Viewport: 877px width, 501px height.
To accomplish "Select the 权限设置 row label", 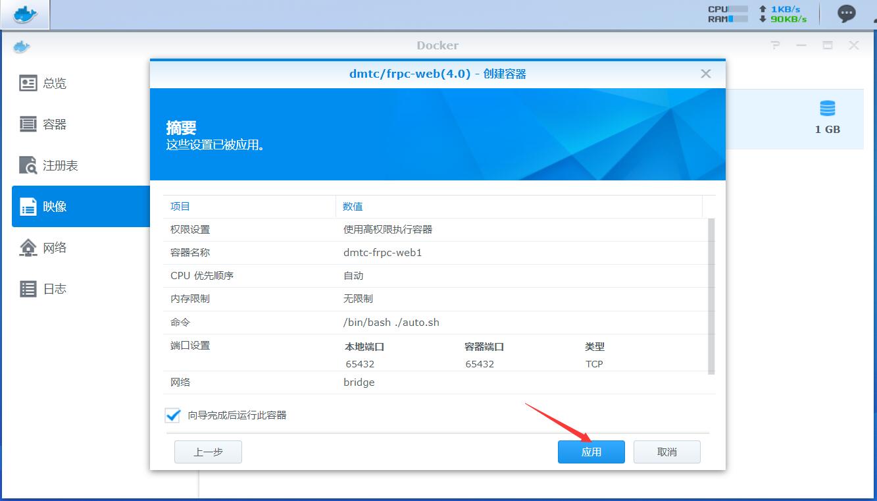I will click(190, 229).
